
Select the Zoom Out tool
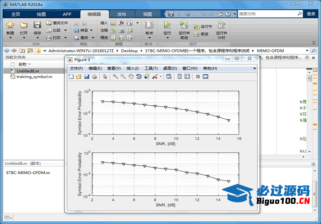pyautogui.click(x=123, y=77)
